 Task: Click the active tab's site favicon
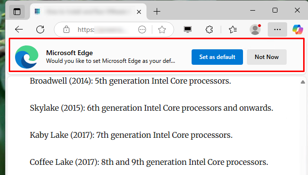coord(37,12)
